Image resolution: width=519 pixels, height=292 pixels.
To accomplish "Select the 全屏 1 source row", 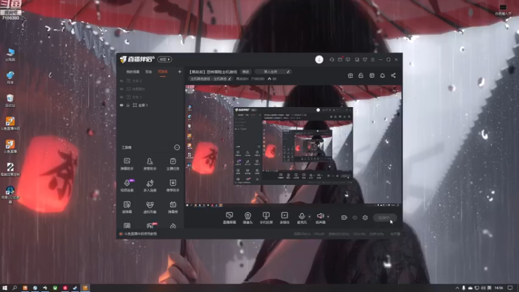I will point(151,105).
